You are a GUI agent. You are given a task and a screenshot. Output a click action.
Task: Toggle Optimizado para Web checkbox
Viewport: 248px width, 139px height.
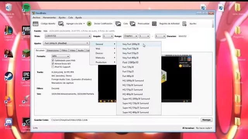coord(53,60)
